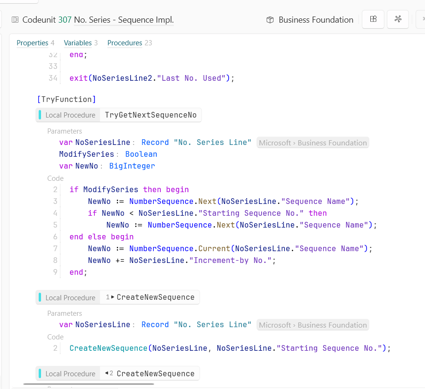This screenshot has height=389, width=425.
Task: Click the BigInteger type of NewNo parameter
Action: click(132, 166)
